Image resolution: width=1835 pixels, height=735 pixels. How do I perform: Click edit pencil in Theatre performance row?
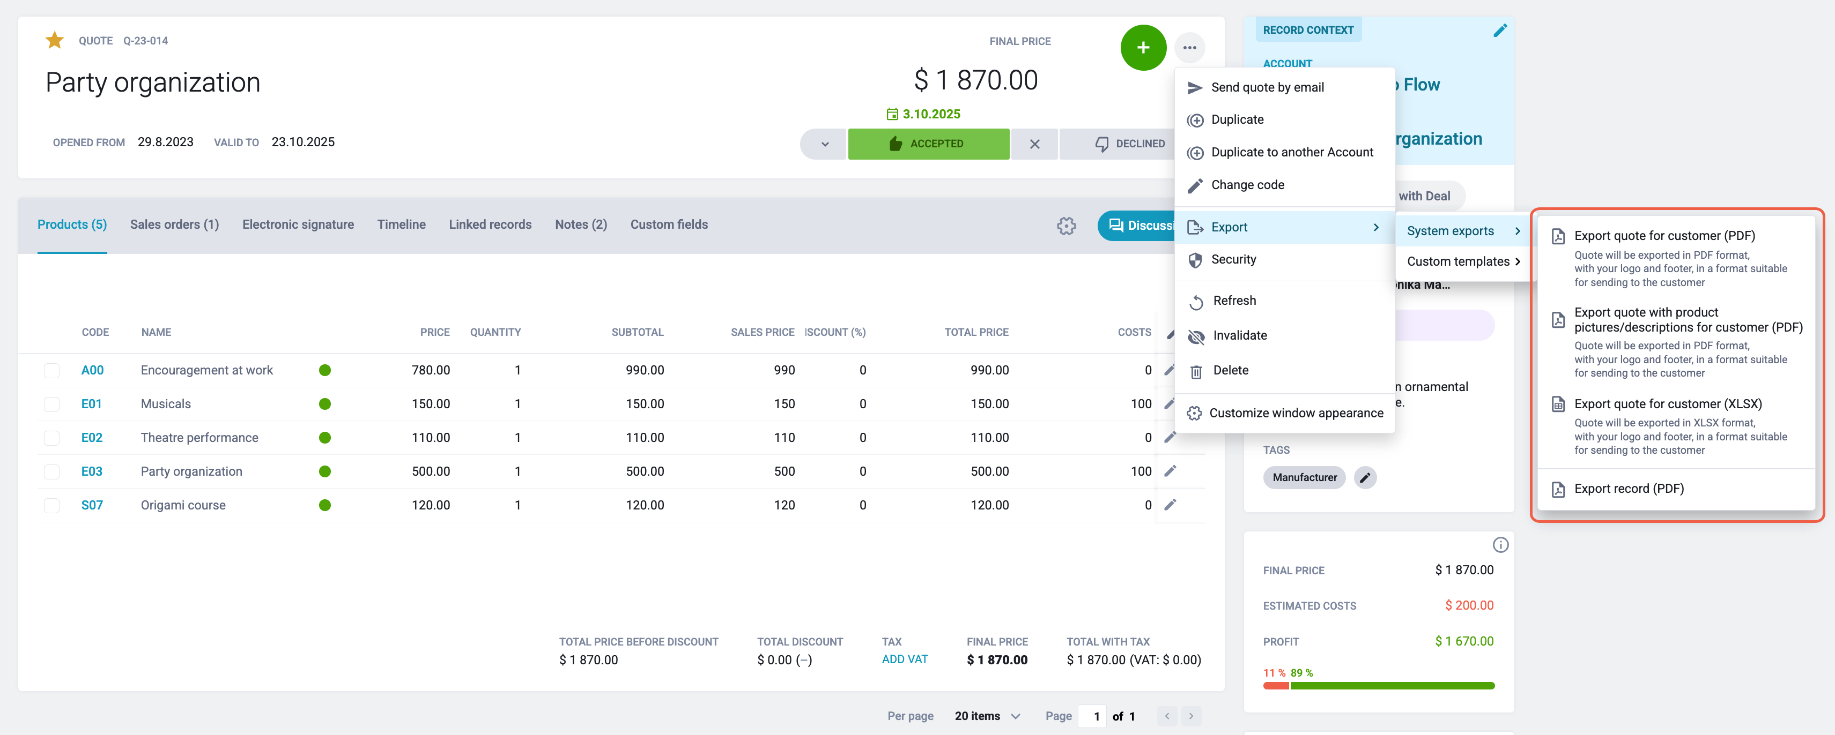(1170, 437)
